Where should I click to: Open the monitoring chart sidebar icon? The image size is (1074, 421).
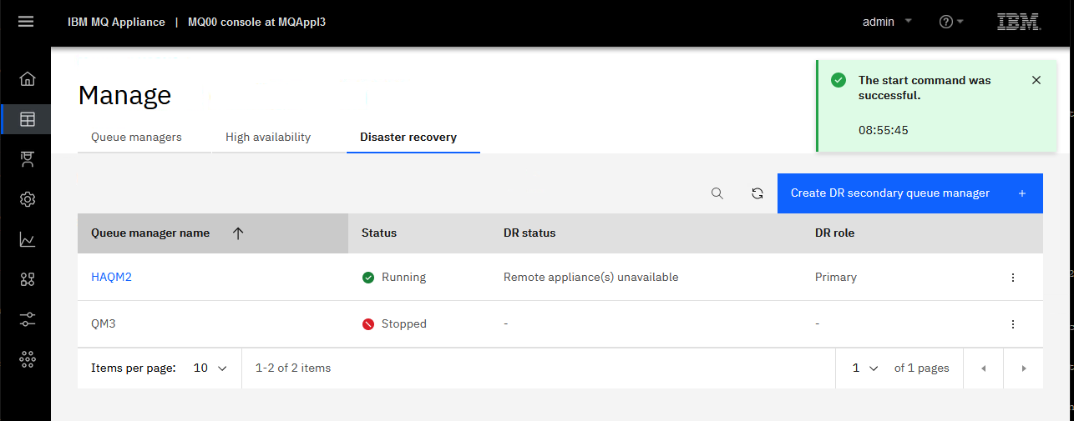pos(28,239)
